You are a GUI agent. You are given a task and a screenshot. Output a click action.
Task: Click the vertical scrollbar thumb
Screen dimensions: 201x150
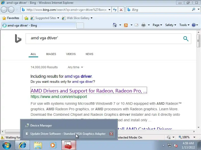pos(198,41)
